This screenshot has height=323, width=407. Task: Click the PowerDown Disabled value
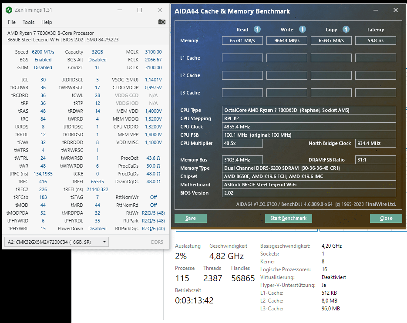(98, 229)
